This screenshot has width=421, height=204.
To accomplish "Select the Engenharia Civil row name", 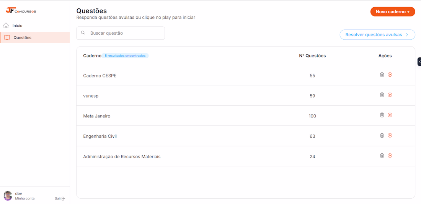I will (100, 137).
